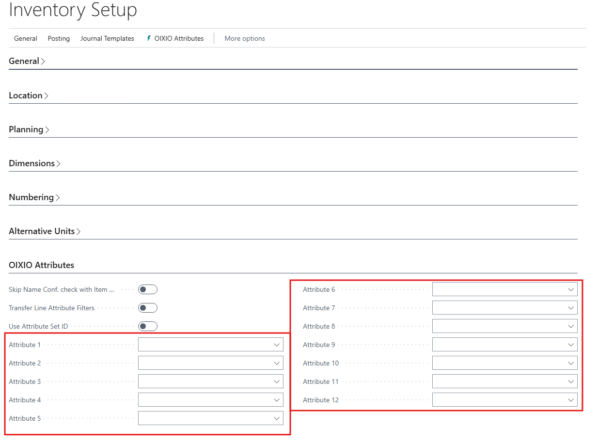This screenshot has width=598, height=444.
Task: Open Journal Templates from action bar
Action: [x=107, y=38]
